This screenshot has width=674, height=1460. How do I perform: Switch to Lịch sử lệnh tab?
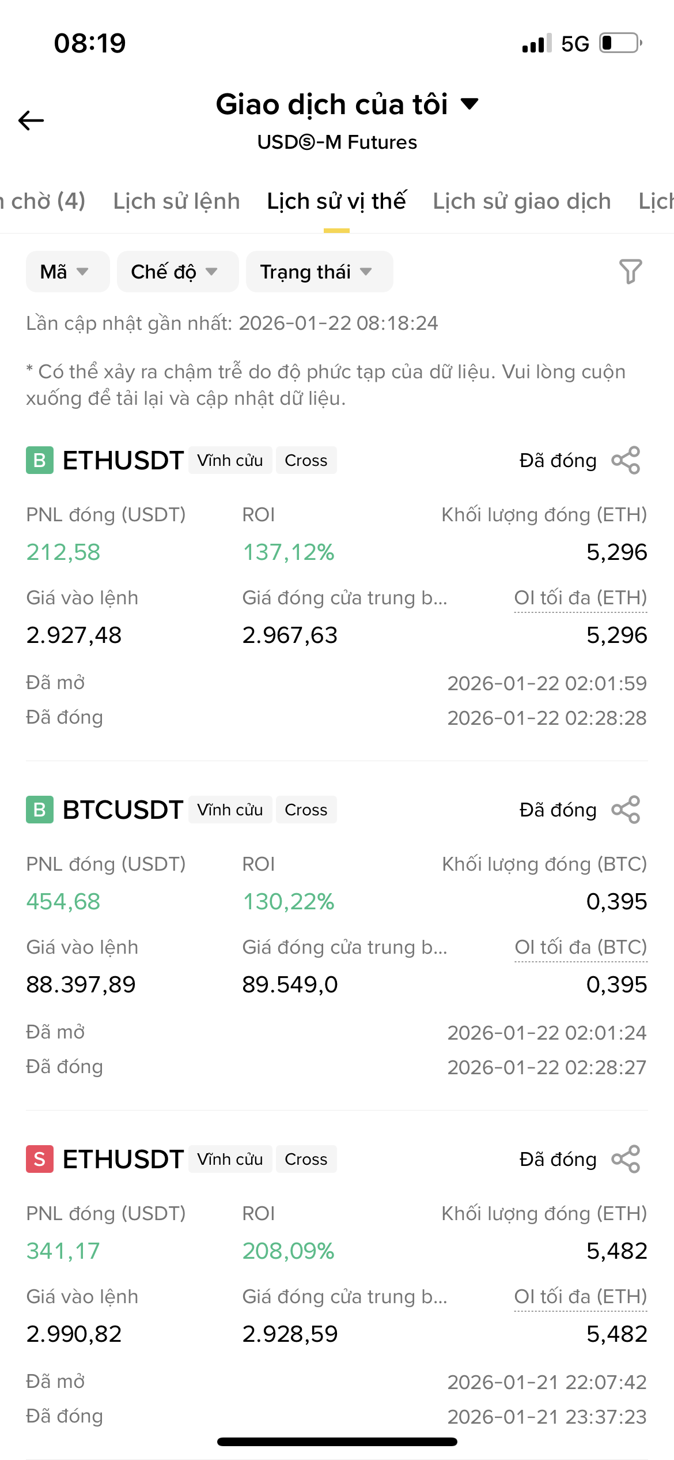[176, 201]
